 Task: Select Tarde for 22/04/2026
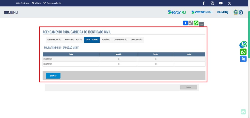[x=156, y=64]
